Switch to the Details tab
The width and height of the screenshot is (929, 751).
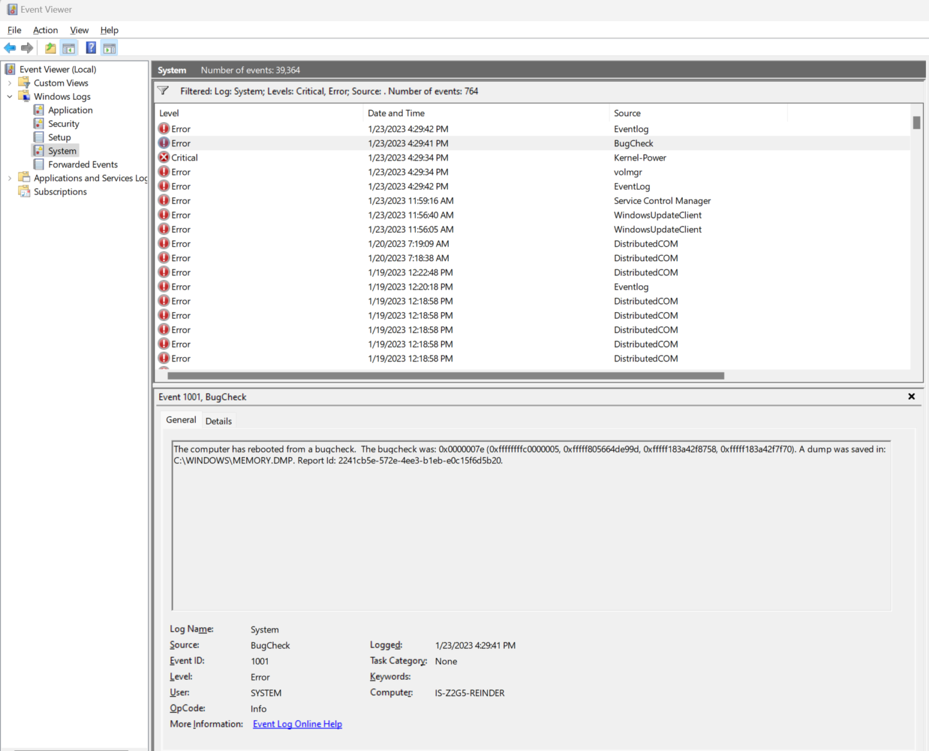218,420
